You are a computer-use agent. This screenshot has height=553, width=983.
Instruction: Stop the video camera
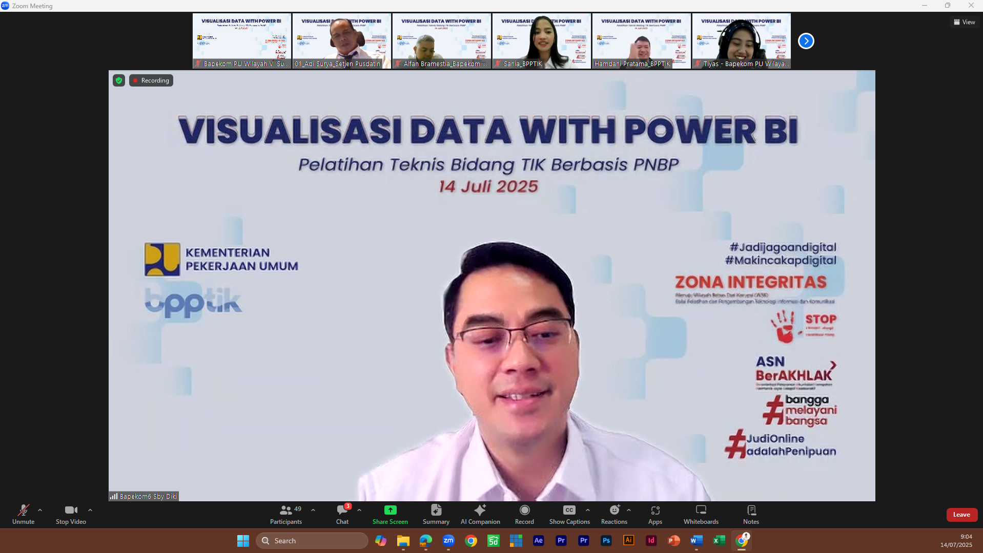pos(71,514)
